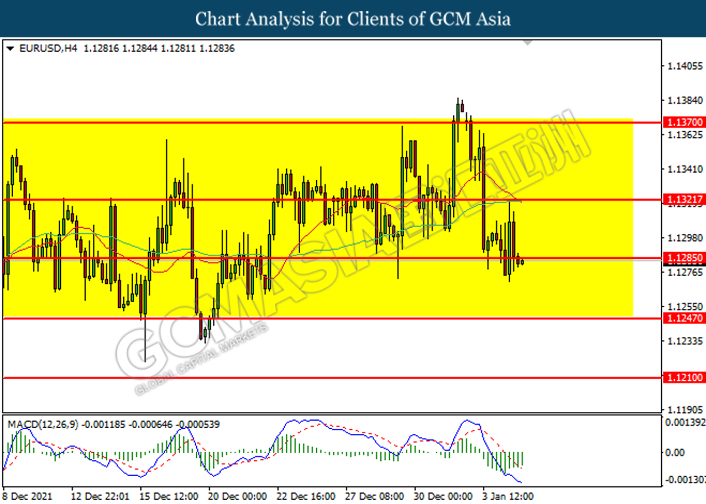
Task: Click the 30 Dec 00:00 date label
Action: click(x=443, y=496)
